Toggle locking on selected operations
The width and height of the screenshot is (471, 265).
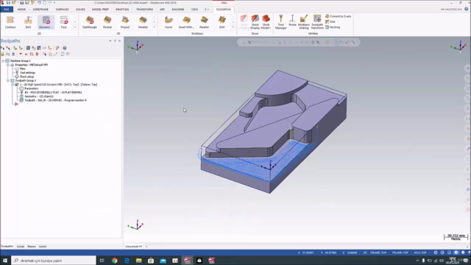point(3,54)
